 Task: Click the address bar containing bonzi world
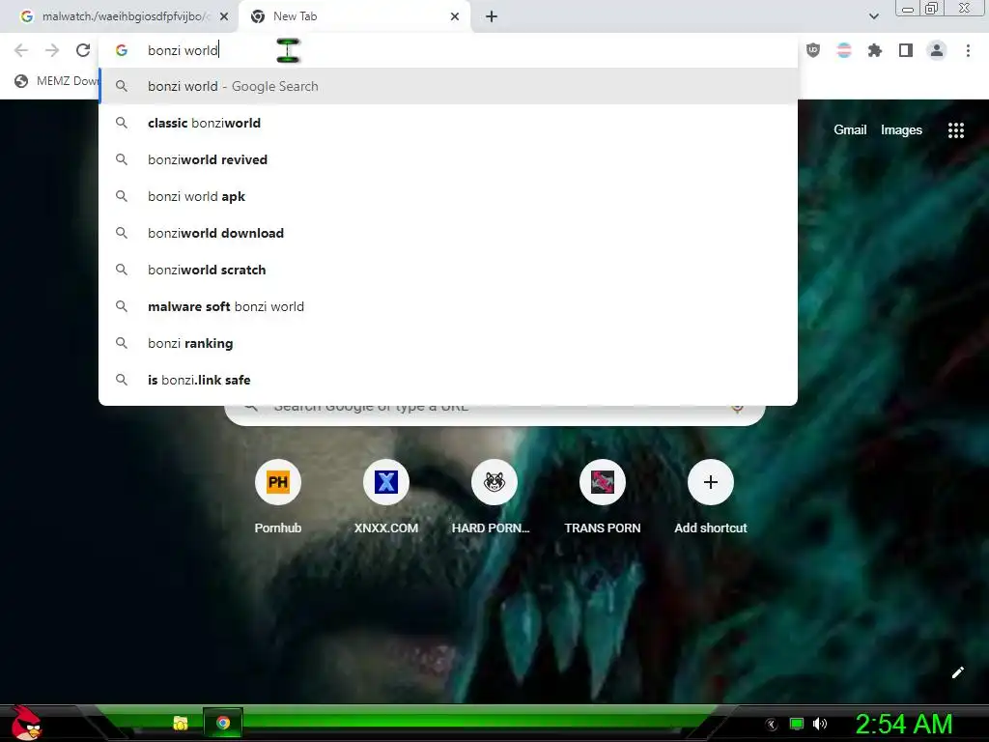[x=449, y=50]
